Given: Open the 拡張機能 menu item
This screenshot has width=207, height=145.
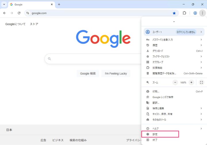Looking at the screenshot, I should pyautogui.click(x=174, y=68).
